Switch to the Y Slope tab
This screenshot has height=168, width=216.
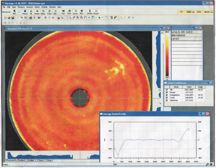[48, 160]
